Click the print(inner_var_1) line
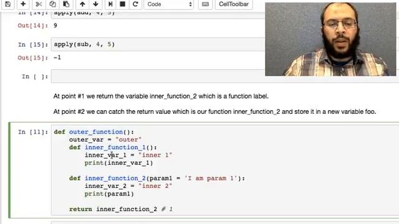The height and width of the screenshot is (224, 399). click(x=119, y=163)
